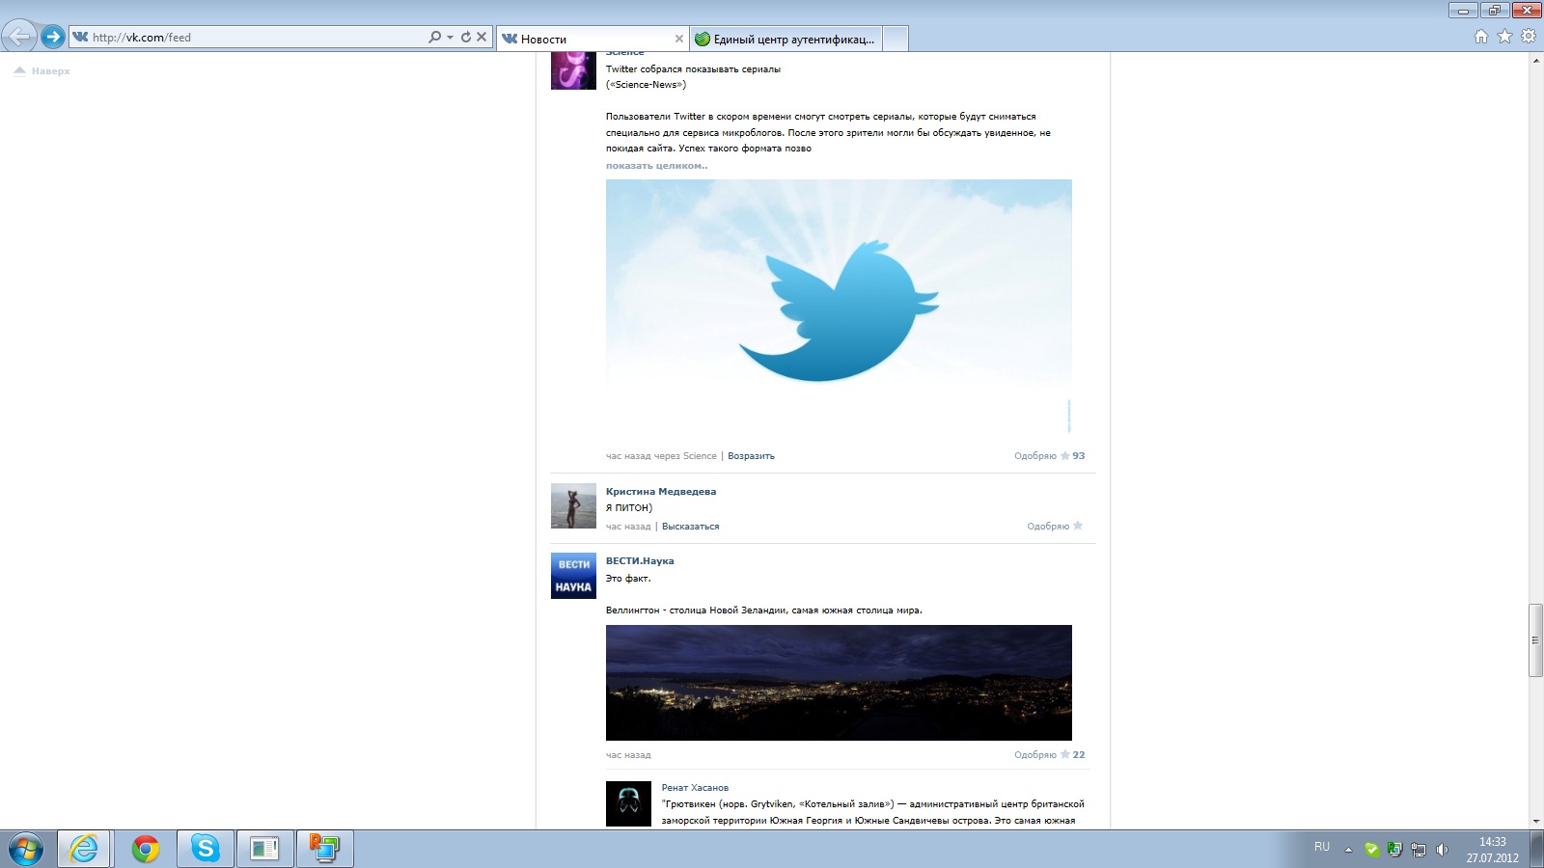Image resolution: width=1544 pixels, height=868 pixels.
Task: Click the ВЕСТИ НАУКА avatar logo
Action: (573, 576)
